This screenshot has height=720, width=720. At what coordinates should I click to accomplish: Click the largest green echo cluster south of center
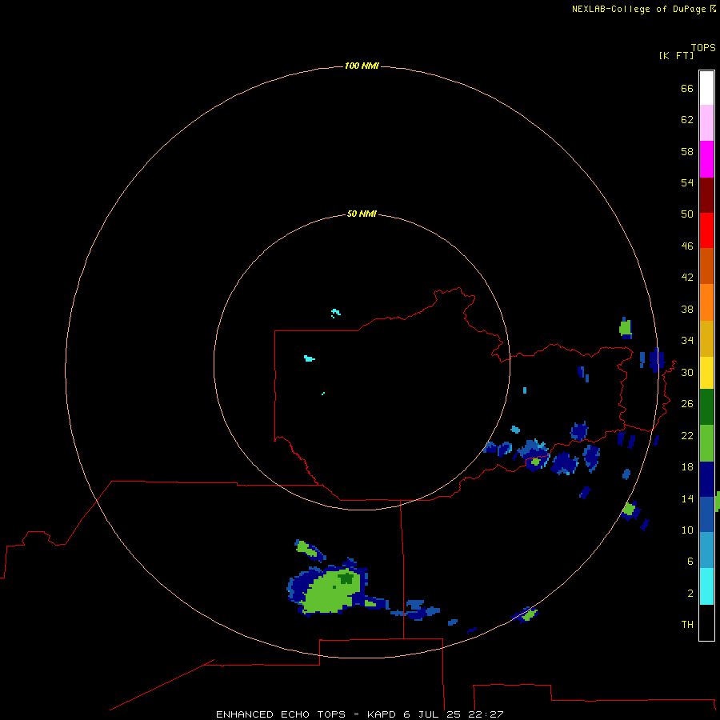331,590
